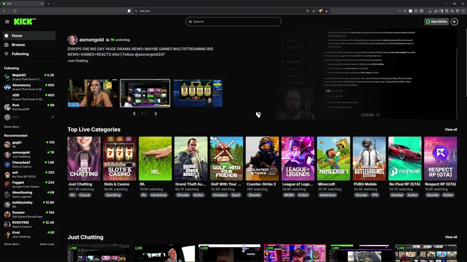Open Browse in sidebar
The height and width of the screenshot is (262, 467).
click(x=29, y=45)
